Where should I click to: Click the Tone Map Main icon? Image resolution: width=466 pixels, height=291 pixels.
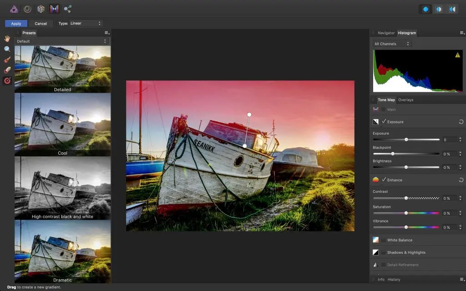coord(375,109)
